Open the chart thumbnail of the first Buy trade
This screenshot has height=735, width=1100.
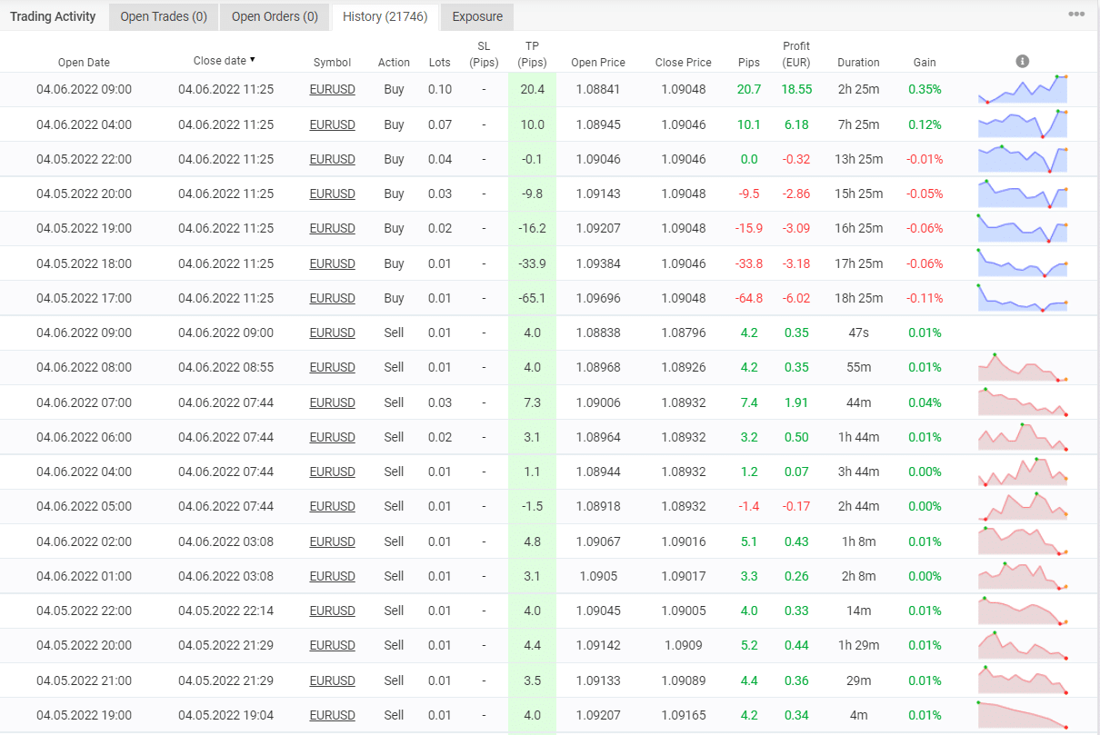click(1023, 89)
